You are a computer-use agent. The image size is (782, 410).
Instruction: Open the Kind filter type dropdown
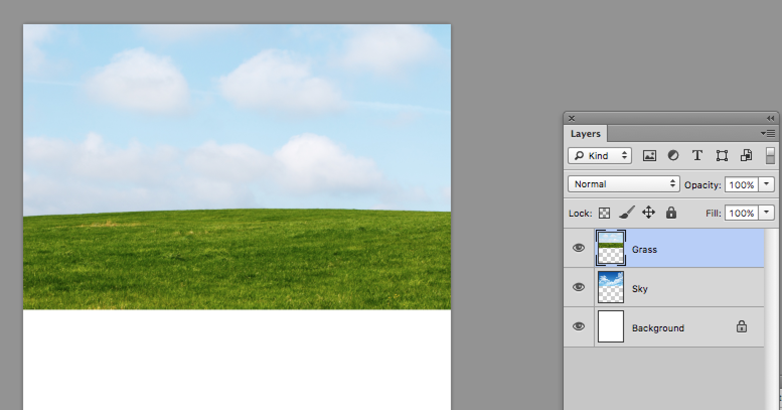pyautogui.click(x=600, y=156)
